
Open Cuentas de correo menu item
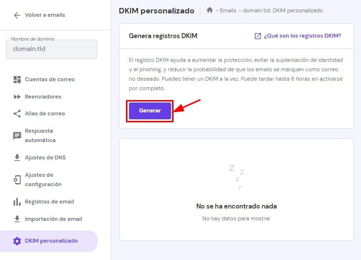[50, 79]
